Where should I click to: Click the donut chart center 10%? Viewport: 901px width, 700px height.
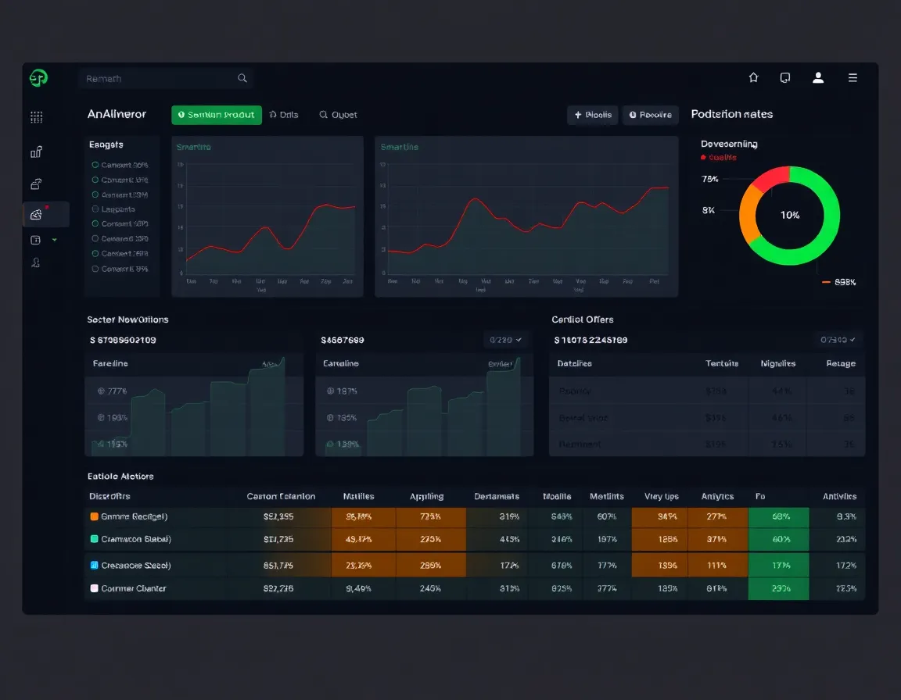789,215
